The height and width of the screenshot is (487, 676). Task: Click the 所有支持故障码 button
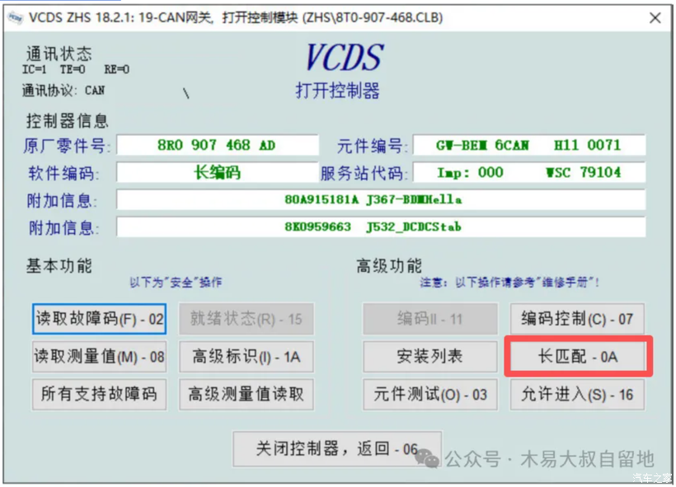coord(99,394)
